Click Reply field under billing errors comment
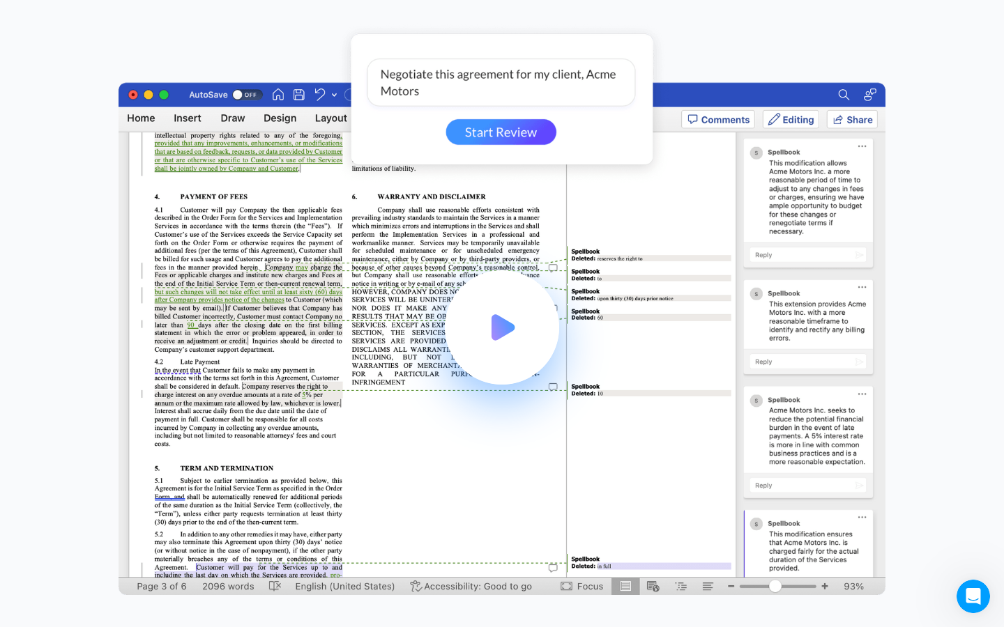This screenshot has height=627, width=1004. [808, 362]
